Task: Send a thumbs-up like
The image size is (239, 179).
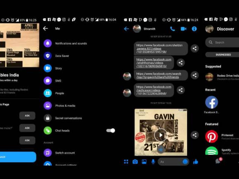Action: pos(196,161)
